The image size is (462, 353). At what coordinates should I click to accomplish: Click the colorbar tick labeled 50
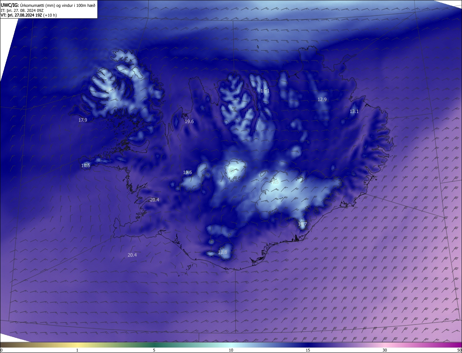(x=459, y=350)
